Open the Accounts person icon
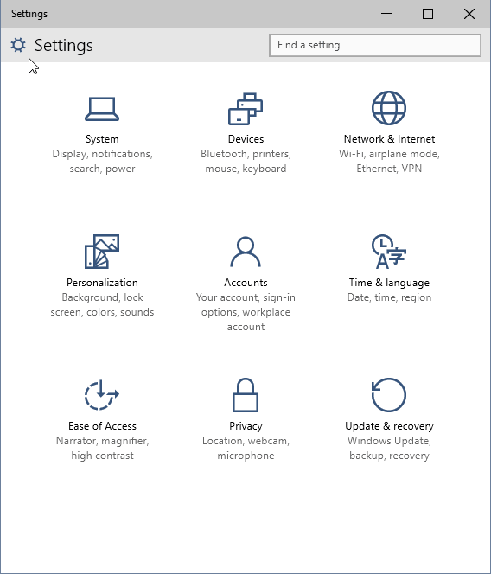The image size is (491, 574). pos(245,252)
